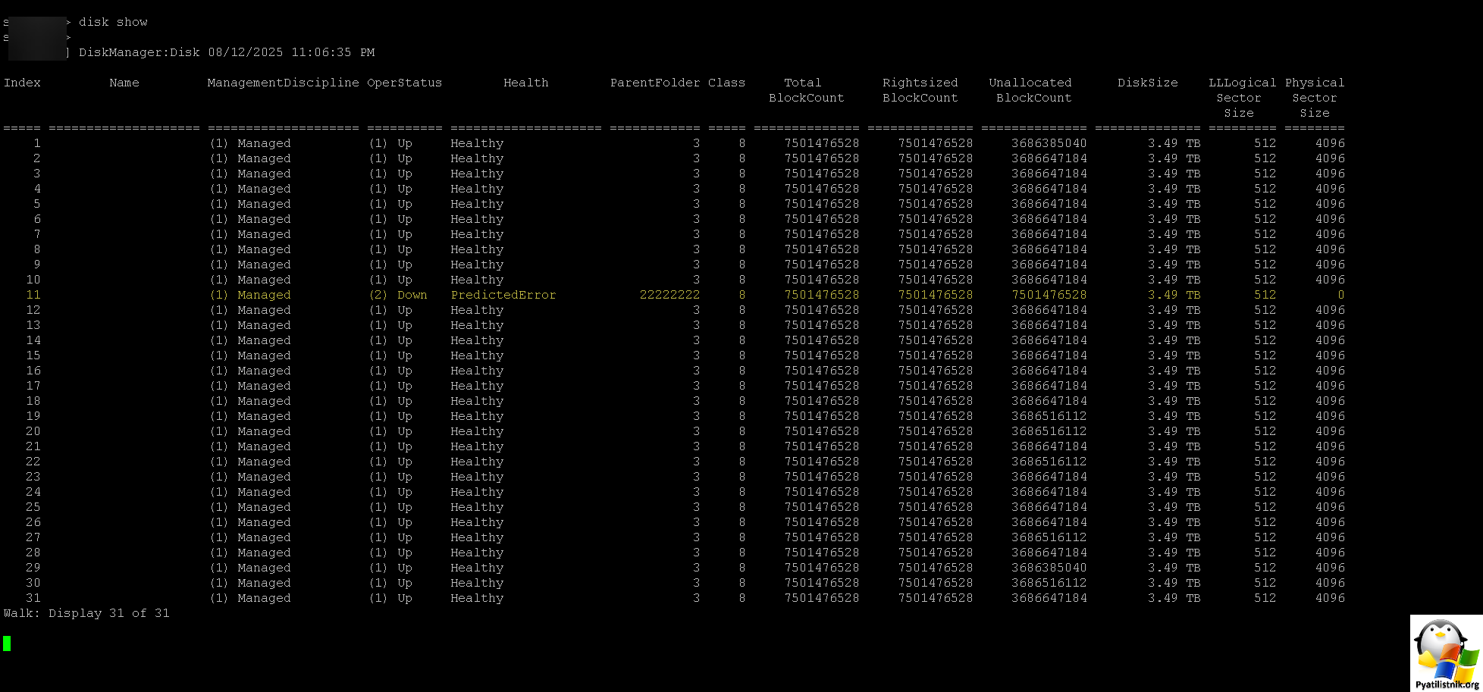This screenshot has height=692, width=1483.
Task: Click ParentFolder value 22222222
Action: click(x=670, y=295)
